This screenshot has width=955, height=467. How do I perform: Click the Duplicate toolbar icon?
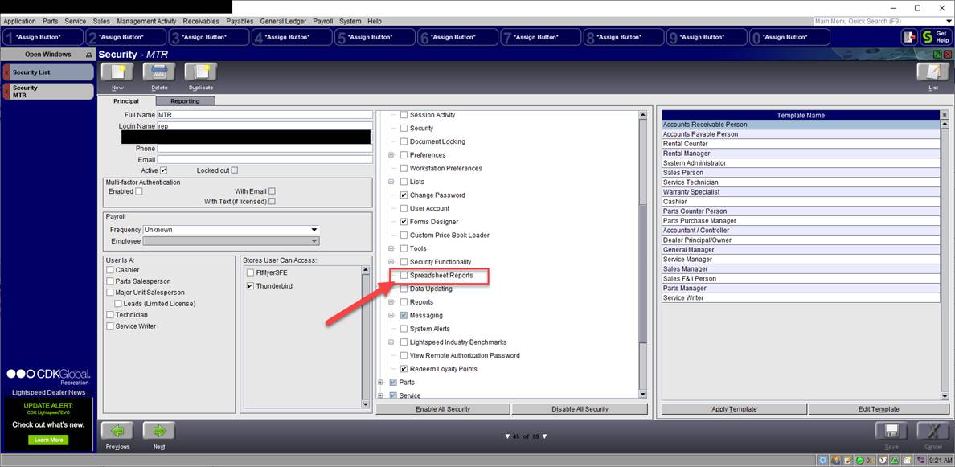[x=201, y=72]
